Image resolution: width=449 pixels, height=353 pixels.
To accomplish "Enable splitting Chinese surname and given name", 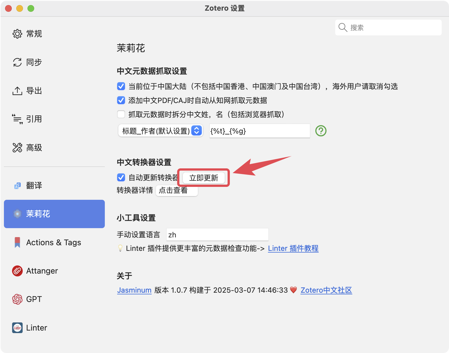I will 121,114.
